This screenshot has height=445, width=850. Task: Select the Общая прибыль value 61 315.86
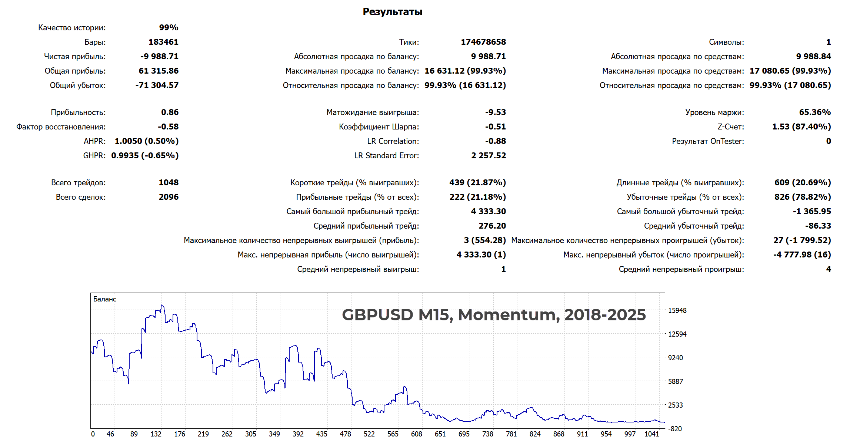click(159, 71)
